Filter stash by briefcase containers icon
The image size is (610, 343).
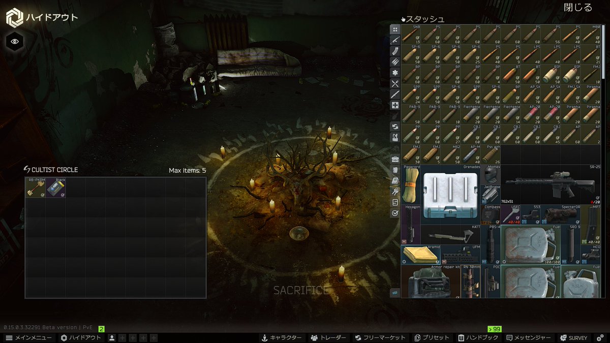395,159
